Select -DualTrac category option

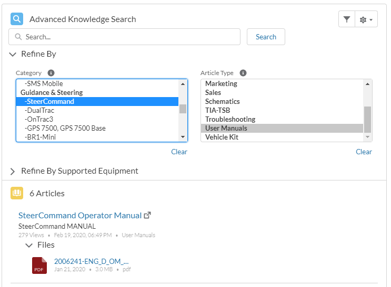(x=97, y=110)
